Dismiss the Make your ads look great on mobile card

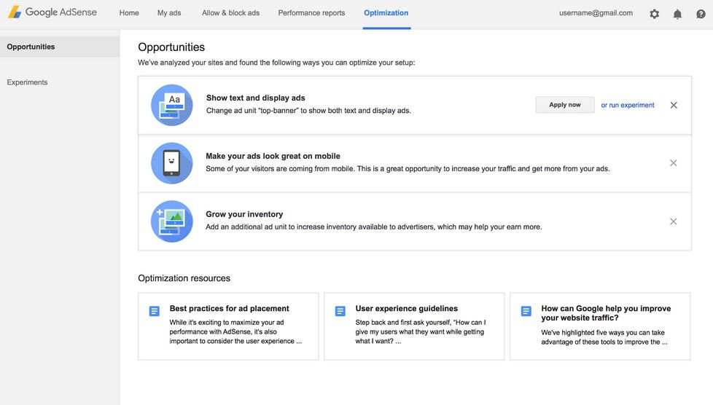click(x=674, y=163)
